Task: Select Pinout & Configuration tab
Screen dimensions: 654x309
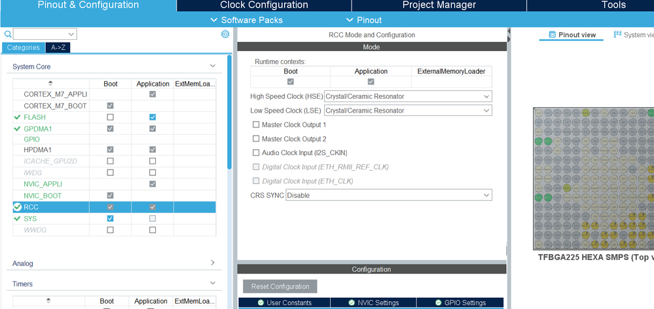Action: coord(88,5)
